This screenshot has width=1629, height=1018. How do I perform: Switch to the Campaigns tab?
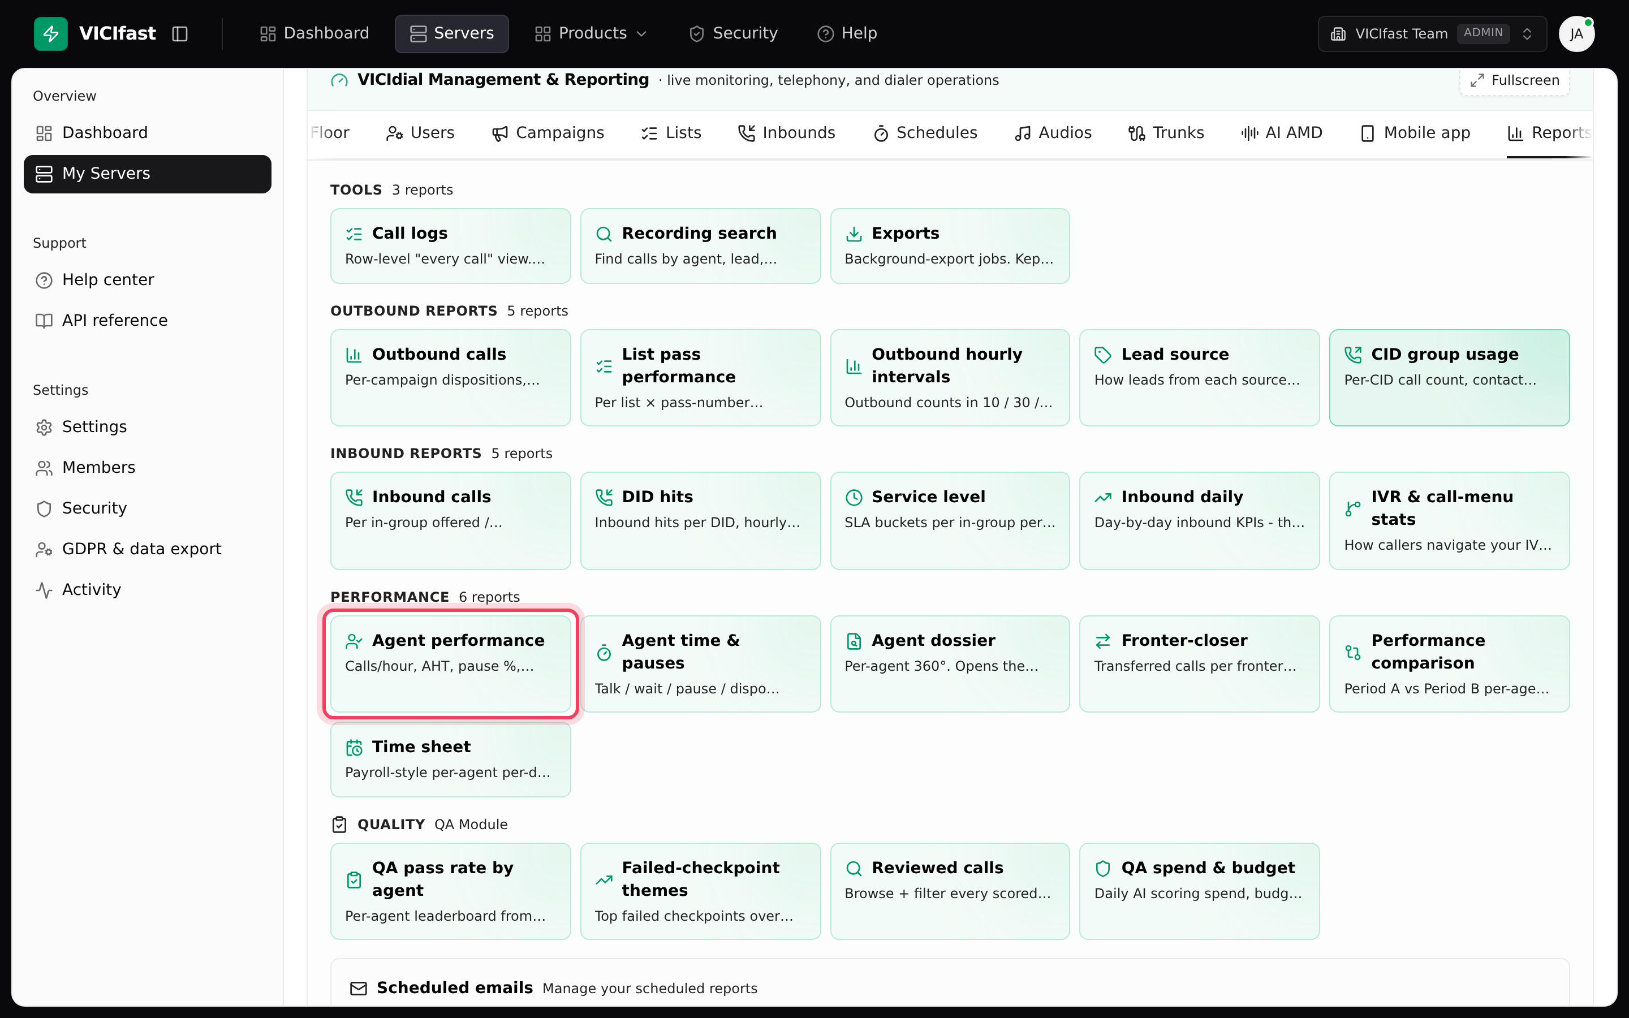(548, 133)
